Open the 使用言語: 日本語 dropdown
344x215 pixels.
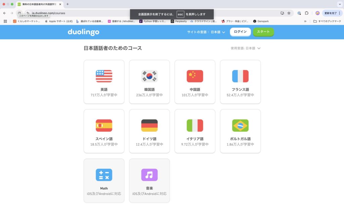pos(246,48)
